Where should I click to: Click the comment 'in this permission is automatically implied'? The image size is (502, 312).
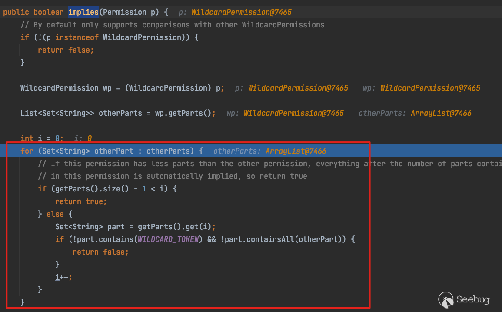[x=173, y=176]
